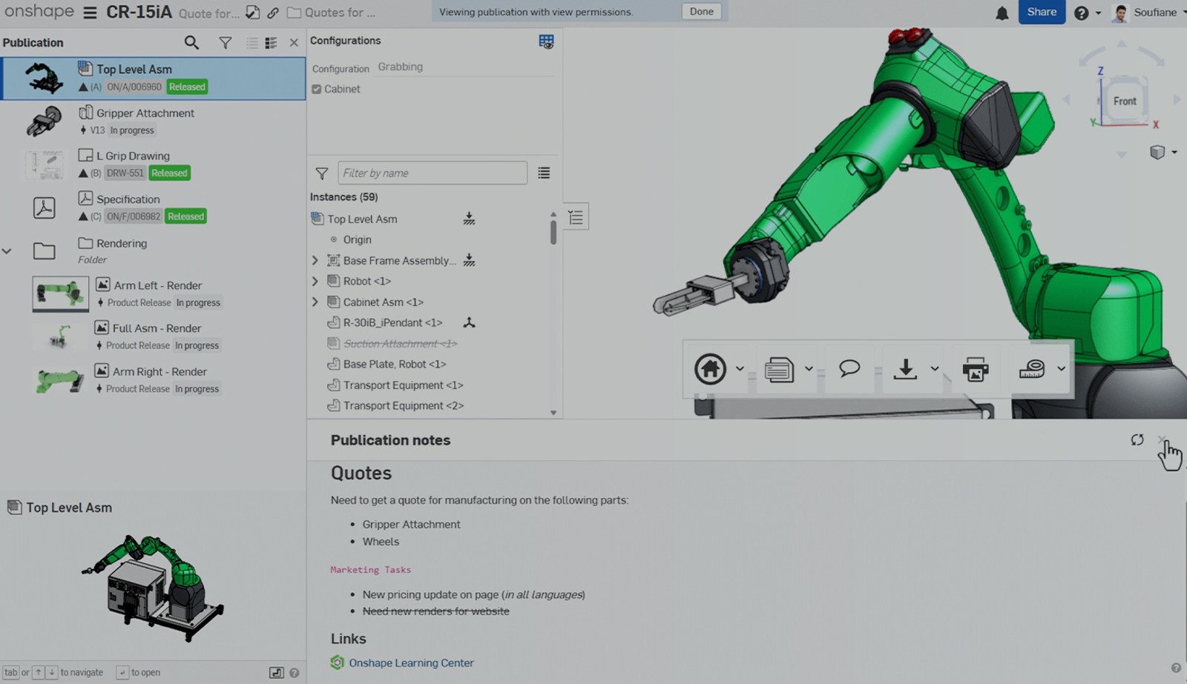The height and width of the screenshot is (684, 1187).
Task: Open the instance list options icon
Action: (x=544, y=173)
